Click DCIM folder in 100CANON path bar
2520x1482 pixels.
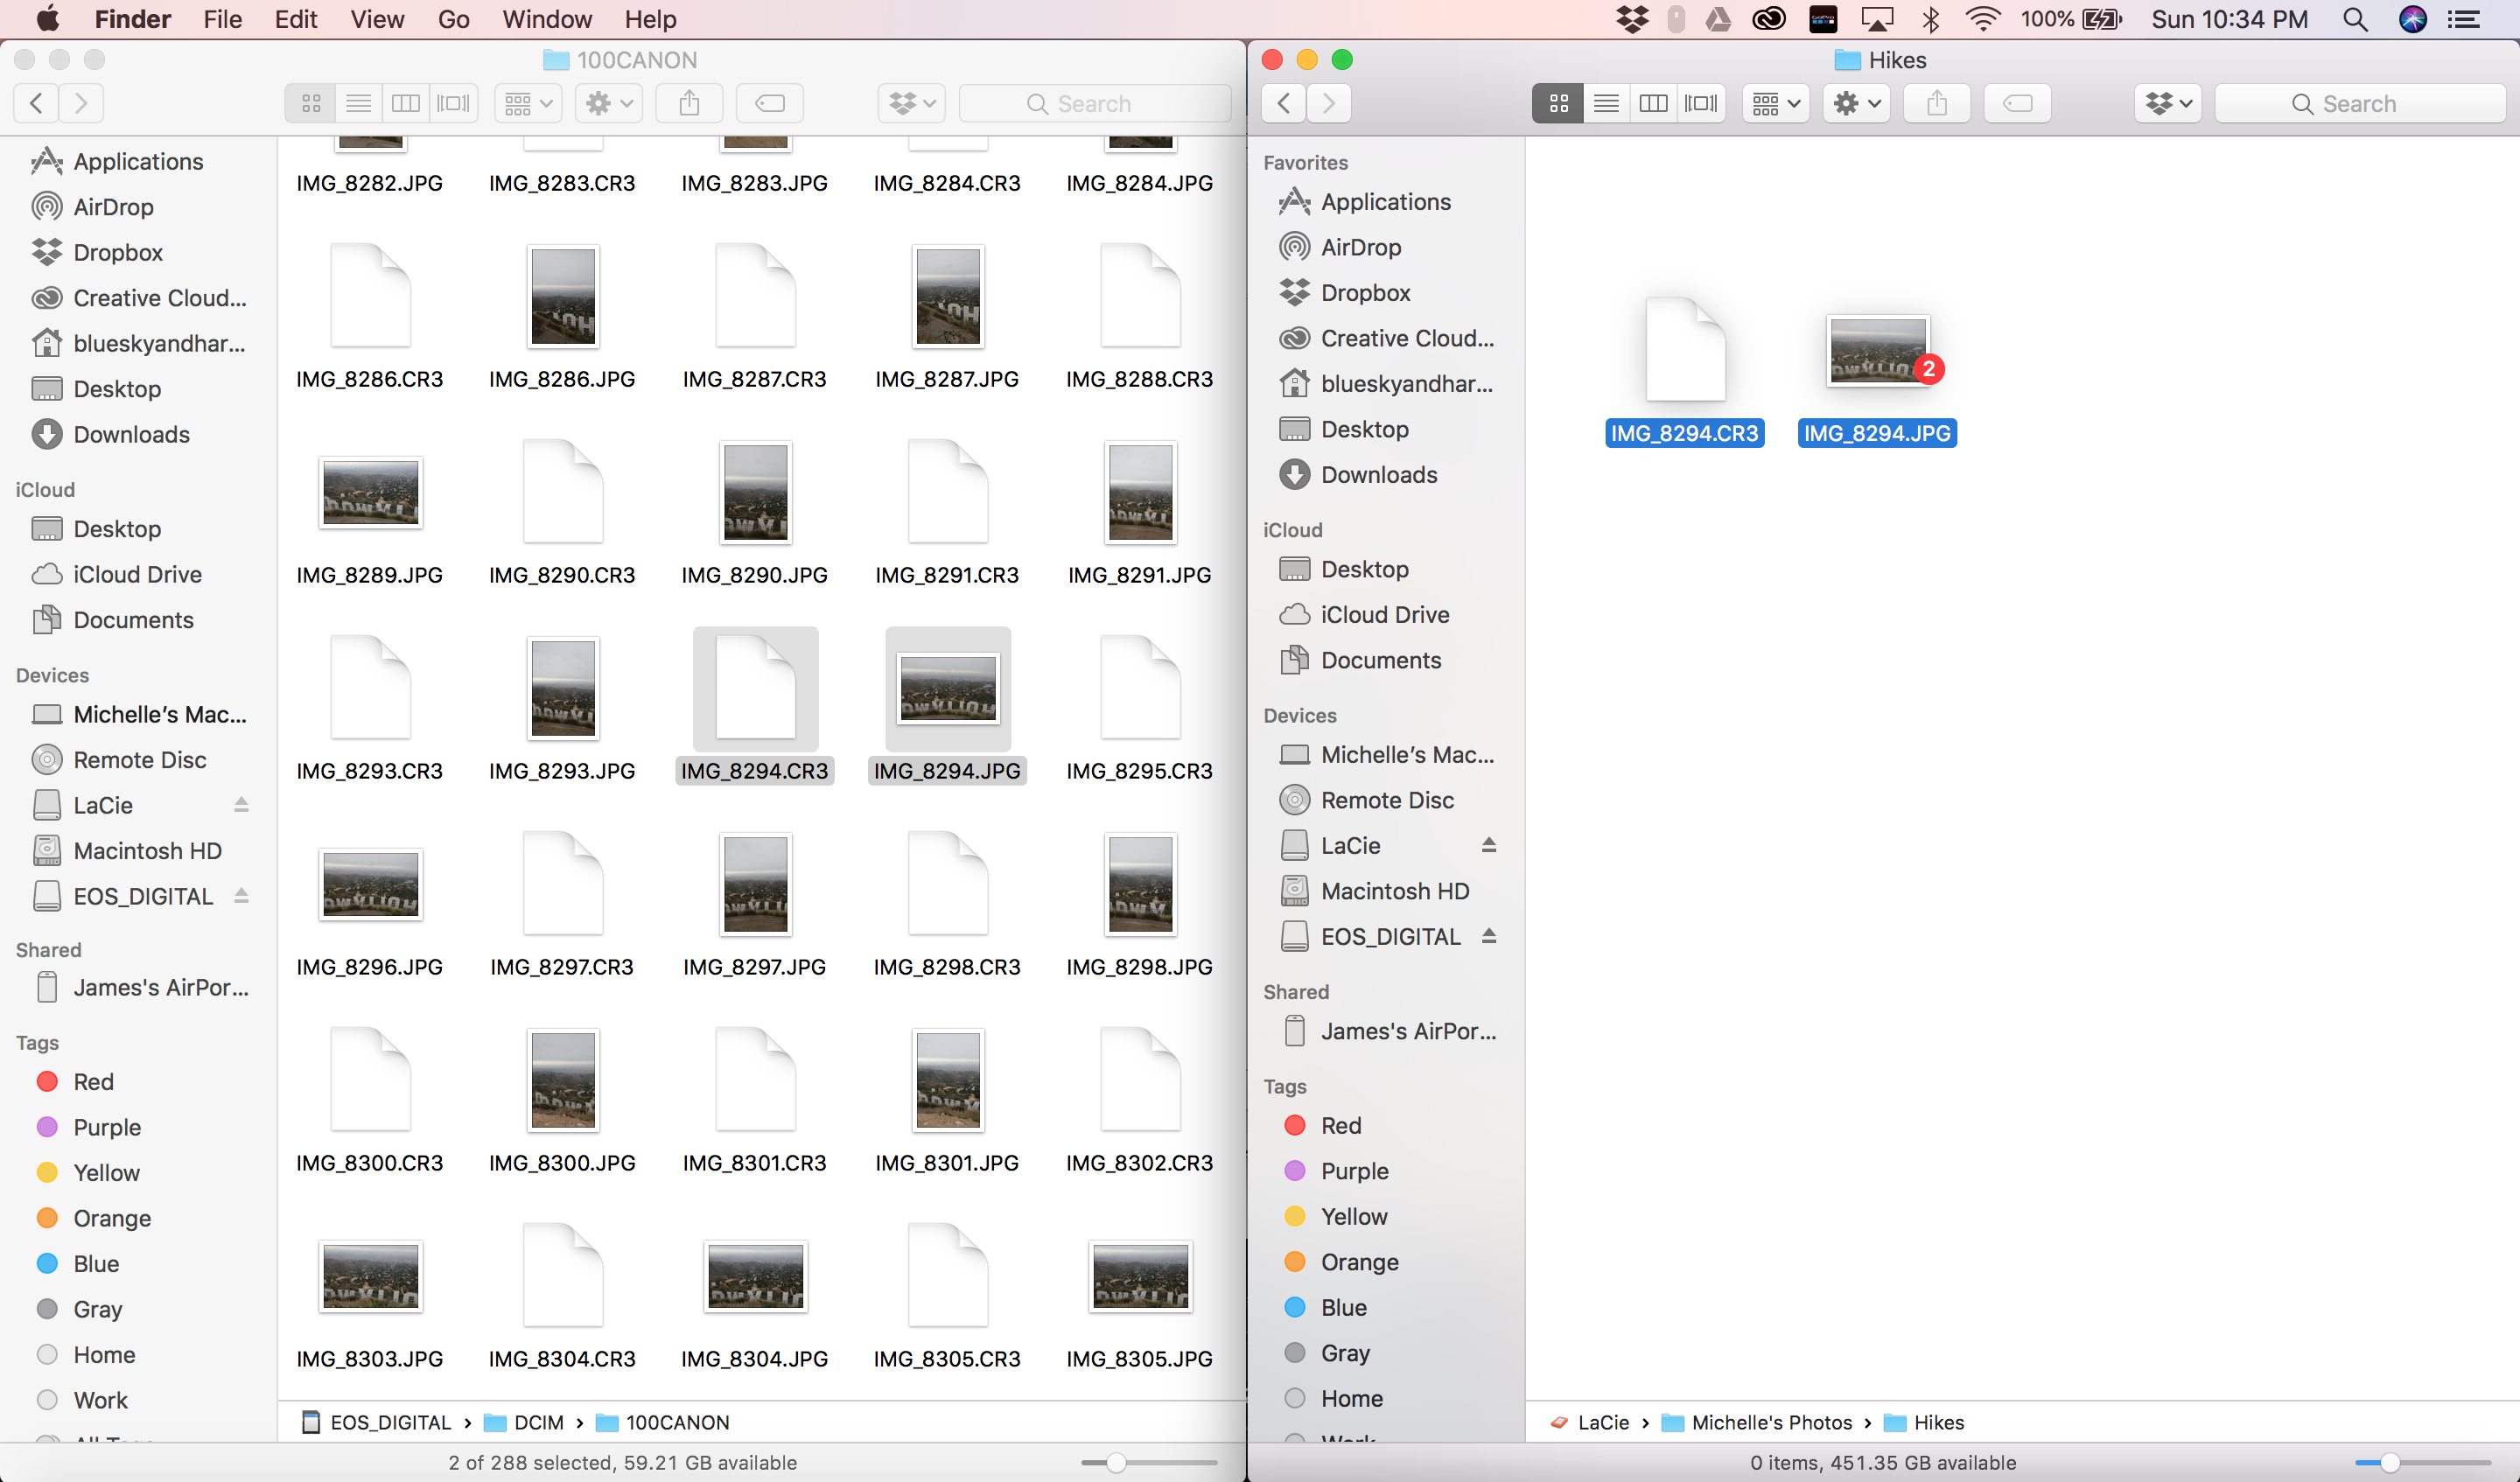(525, 1422)
